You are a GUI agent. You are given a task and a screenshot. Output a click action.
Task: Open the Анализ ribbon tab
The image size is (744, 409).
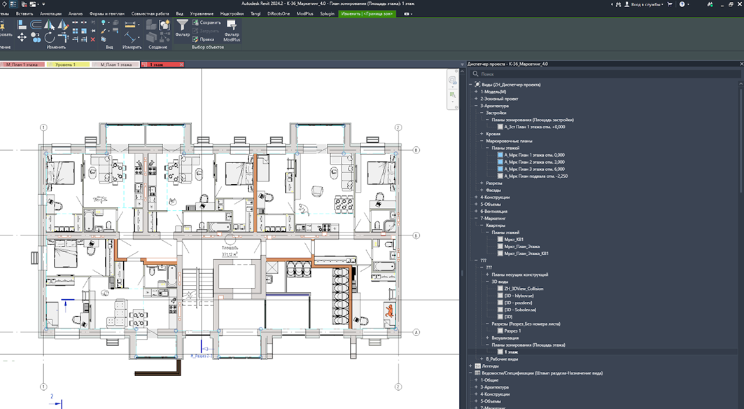point(76,14)
